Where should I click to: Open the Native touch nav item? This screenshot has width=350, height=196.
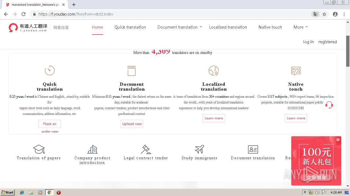(270, 27)
